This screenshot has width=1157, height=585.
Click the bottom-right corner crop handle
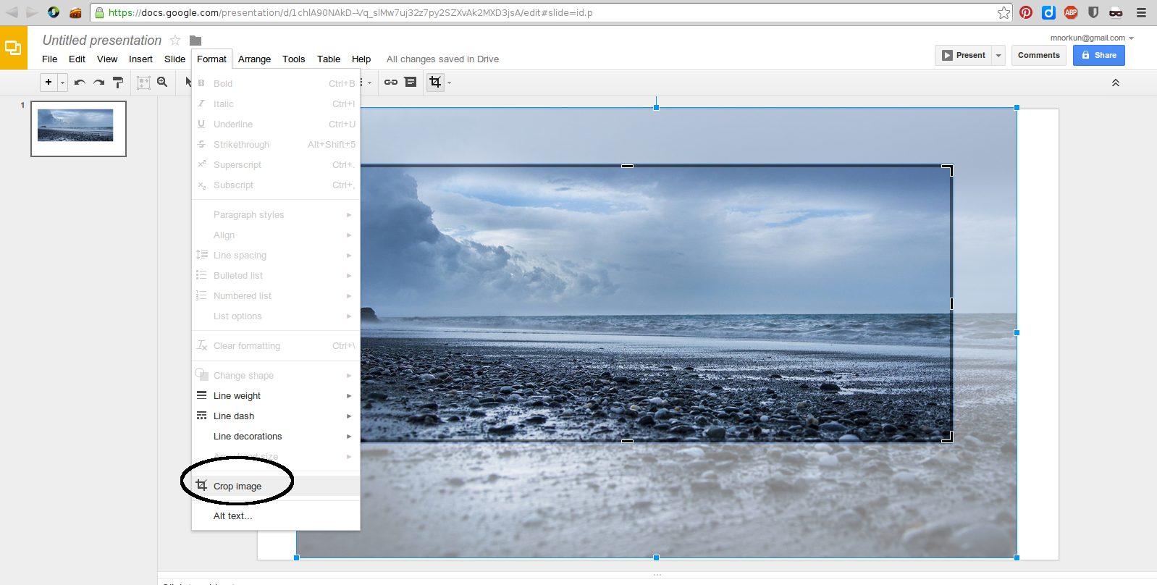point(948,437)
